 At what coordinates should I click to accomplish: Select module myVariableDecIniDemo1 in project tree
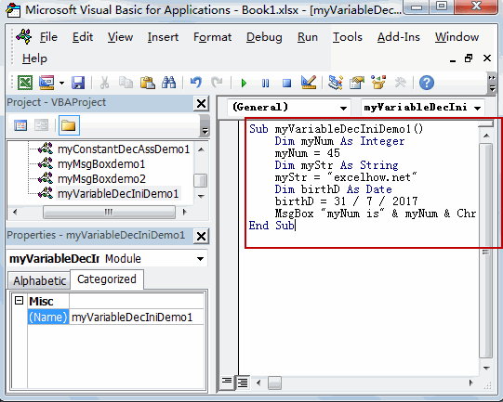pyautogui.click(x=118, y=193)
